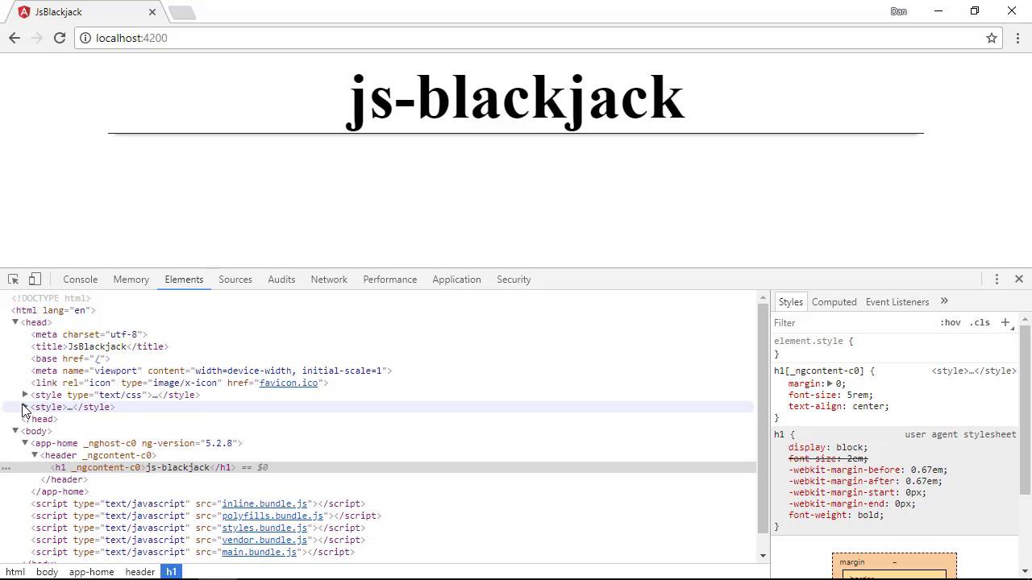The image size is (1032, 580).
Task: Collapse the head element node
Action: point(15,322)
